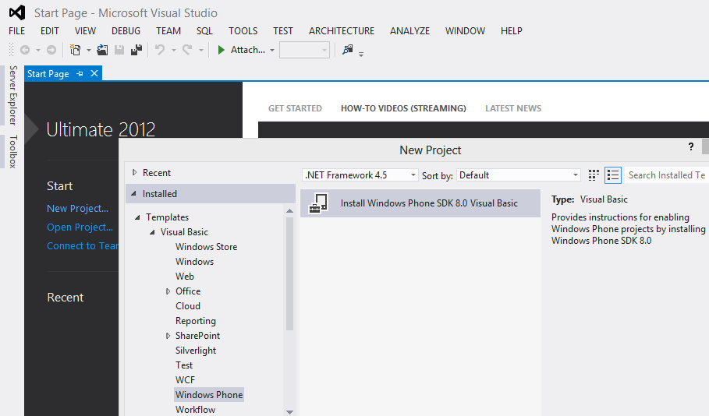Image resolution: width=709 pixels, height=416 pixels.
Task: Collapse the Templates tree node
Action: [x=137, y=217]
